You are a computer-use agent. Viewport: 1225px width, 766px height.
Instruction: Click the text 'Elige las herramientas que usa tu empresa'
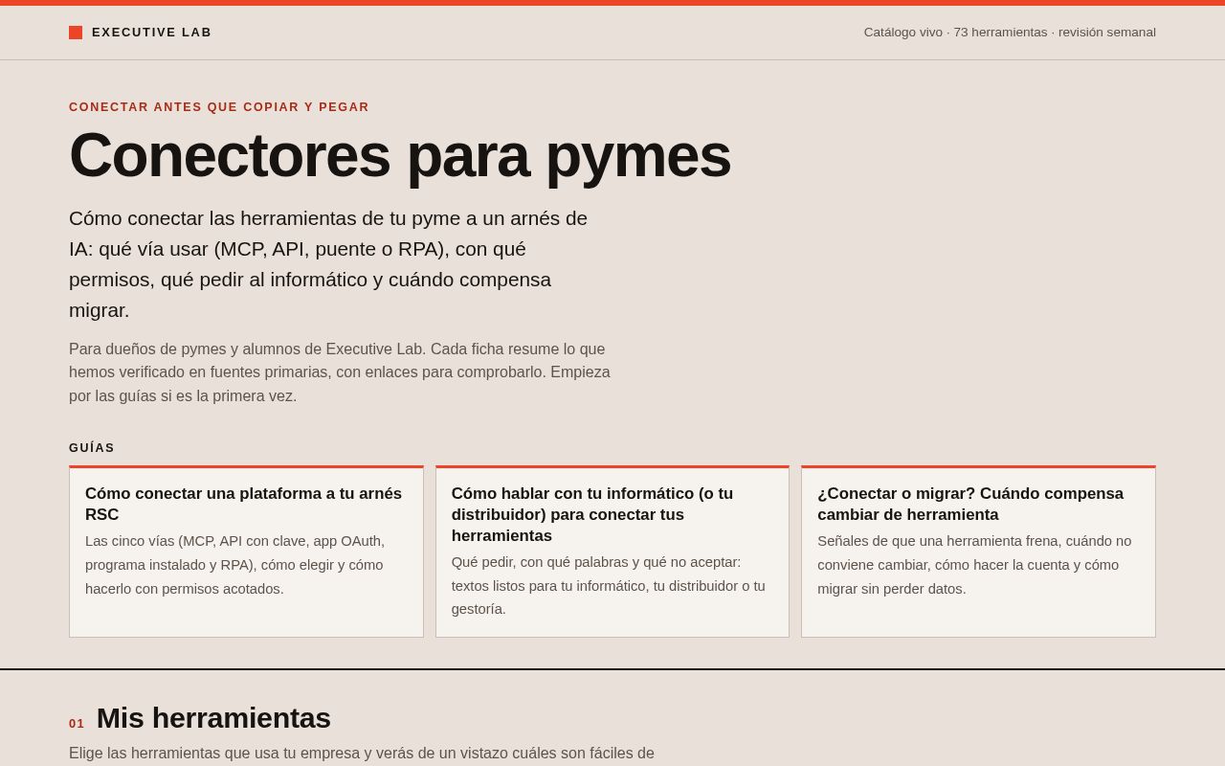362,754
